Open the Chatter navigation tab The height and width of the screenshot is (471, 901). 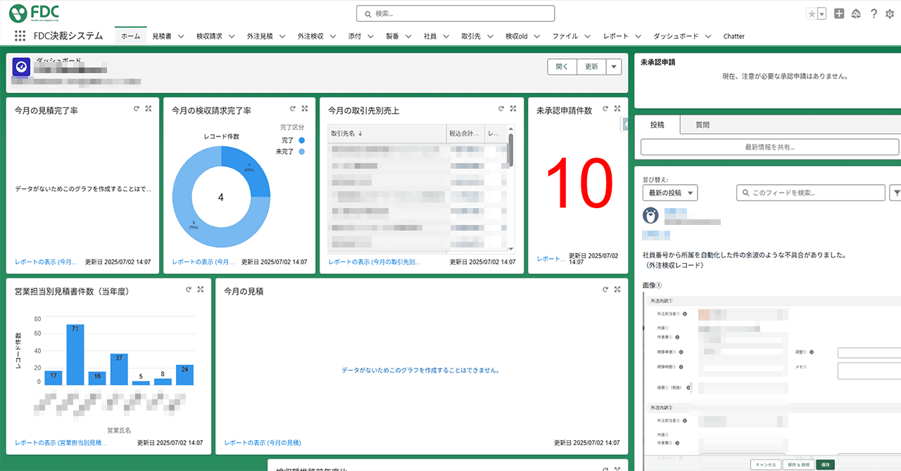coord(733,37)
